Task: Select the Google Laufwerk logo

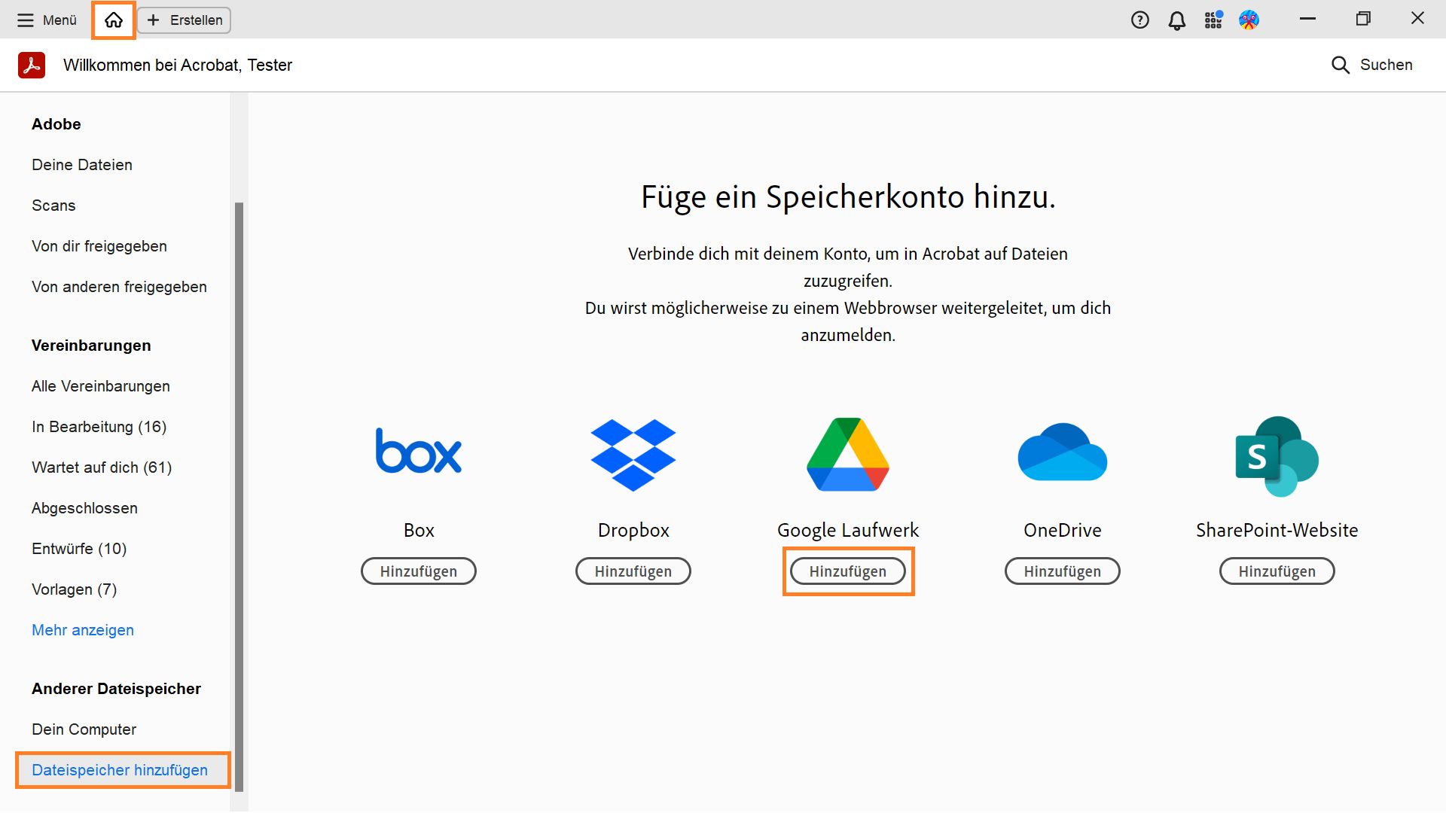Action: coord(848,454)
